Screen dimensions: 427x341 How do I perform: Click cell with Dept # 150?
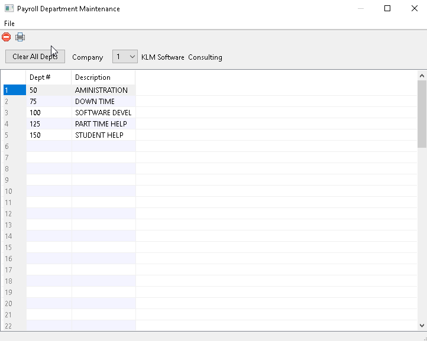pos(49,135)
